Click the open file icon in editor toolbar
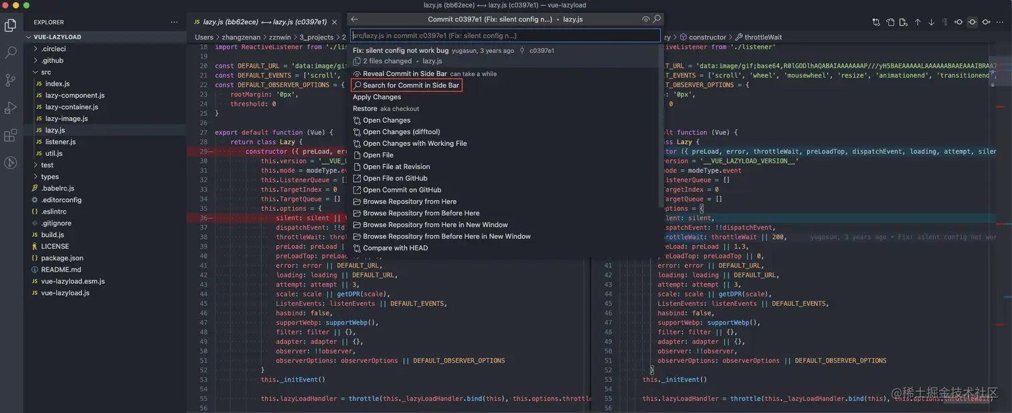 click(x=890, y=22)
